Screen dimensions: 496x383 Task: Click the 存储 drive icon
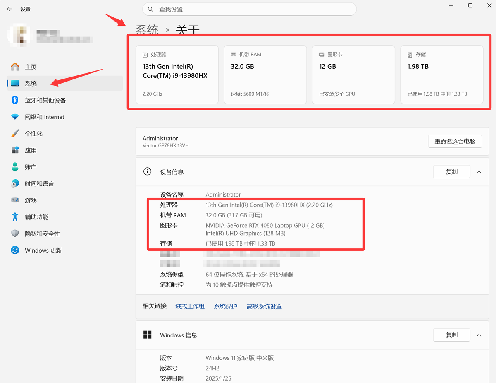point(410,55)
